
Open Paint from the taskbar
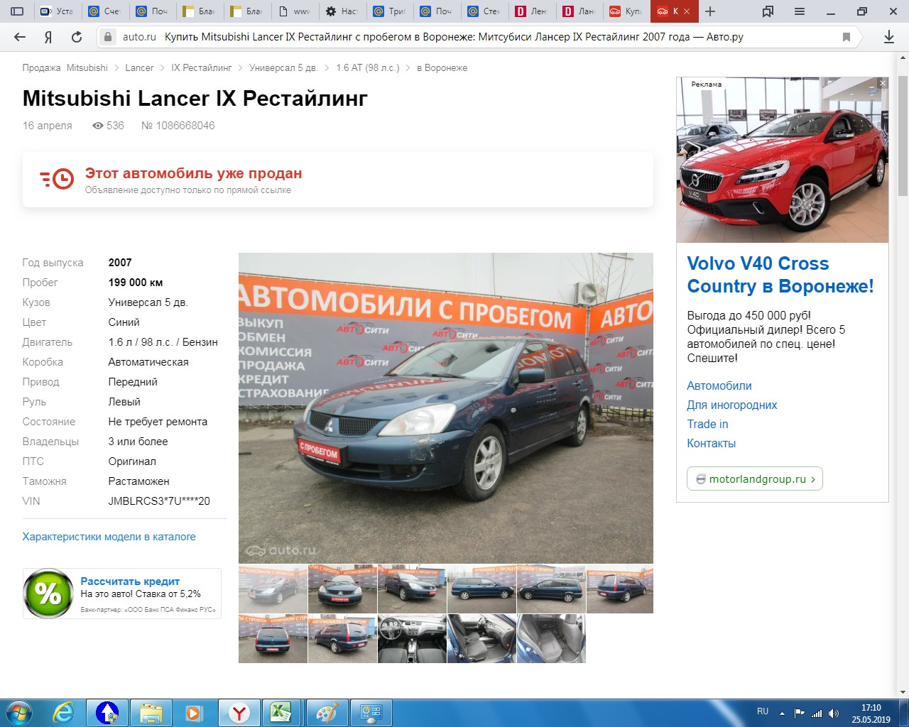coord(326,713)
